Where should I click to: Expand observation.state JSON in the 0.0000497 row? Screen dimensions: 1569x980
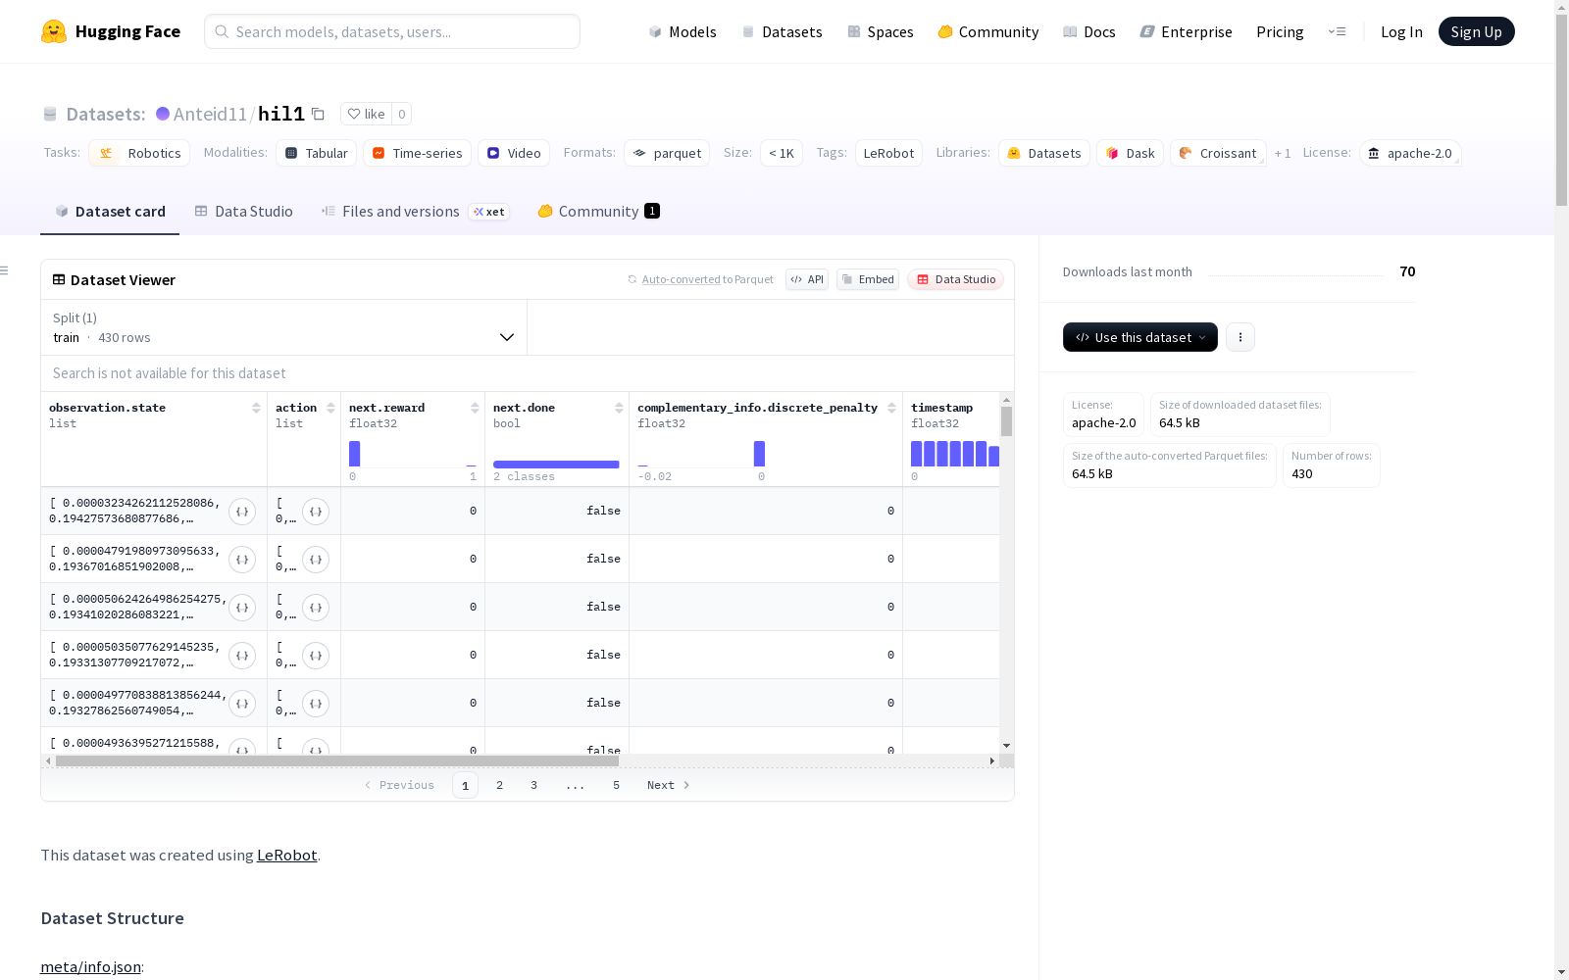(x=242, y=704)
